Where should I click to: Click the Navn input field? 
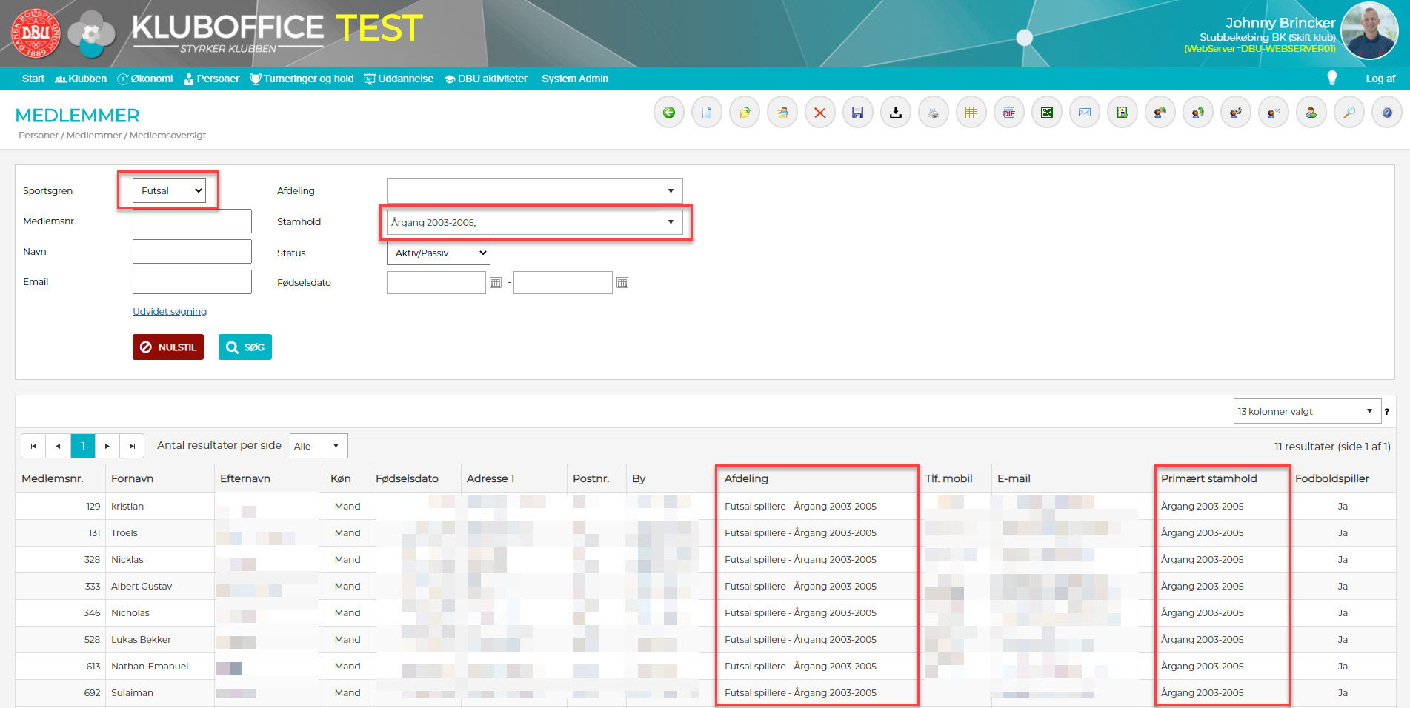pyautogui.click(x=192, y=251)
